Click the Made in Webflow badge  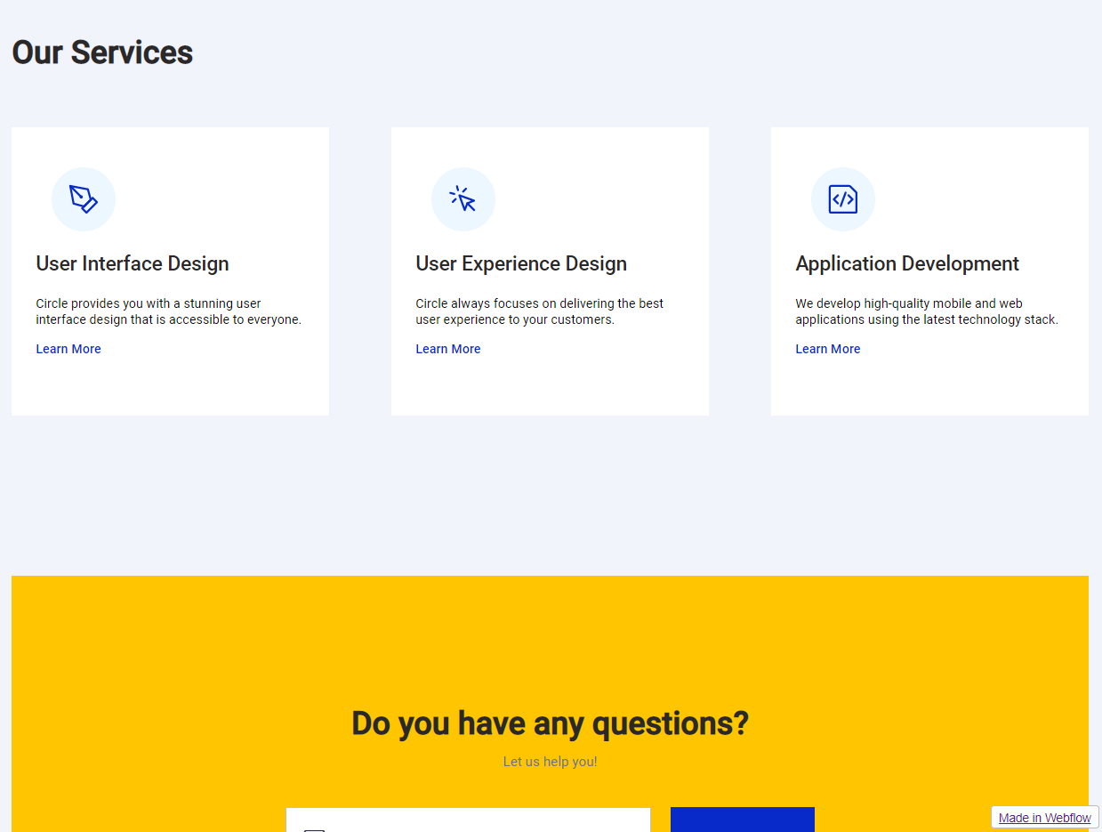click(1045, 818)
